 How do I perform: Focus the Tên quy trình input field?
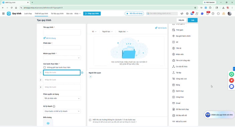pos(62,32)
